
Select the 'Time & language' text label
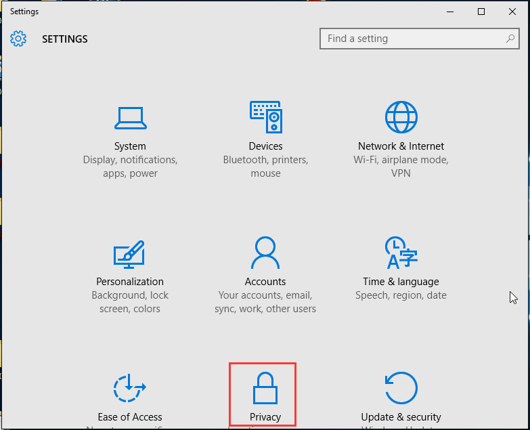[x=401, y=282]
